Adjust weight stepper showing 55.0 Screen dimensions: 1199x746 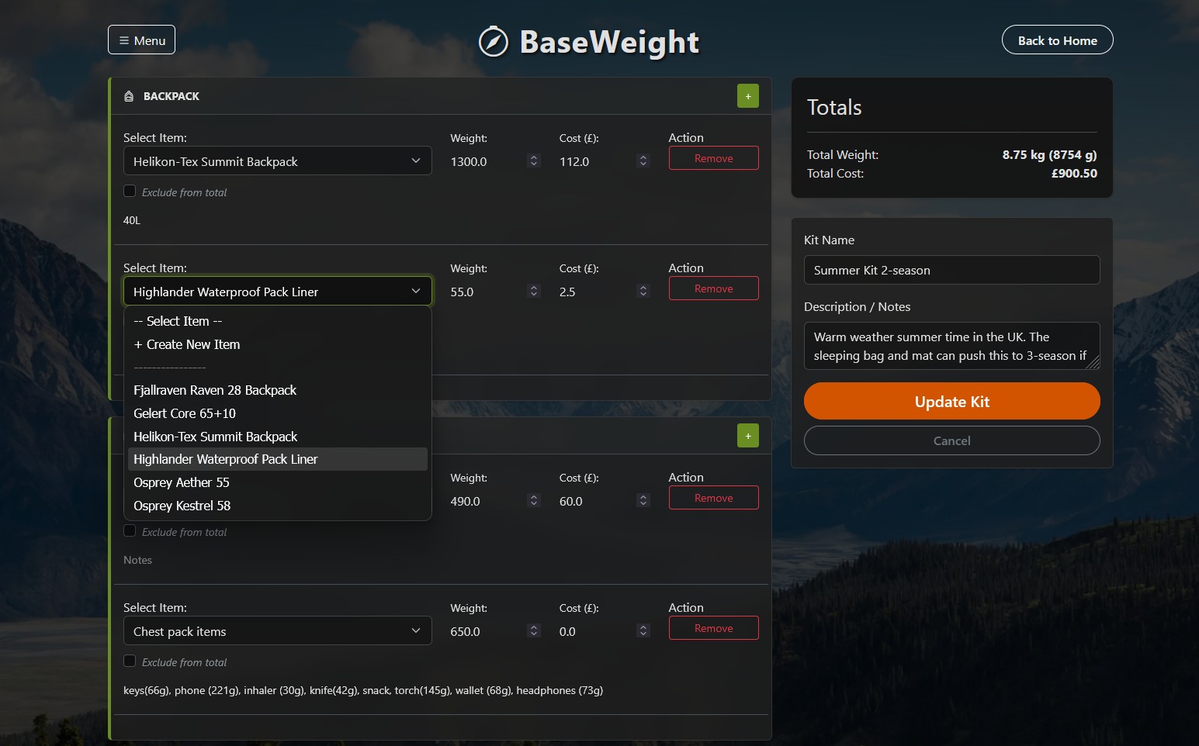pyautogui.click(x=533, y=292)
